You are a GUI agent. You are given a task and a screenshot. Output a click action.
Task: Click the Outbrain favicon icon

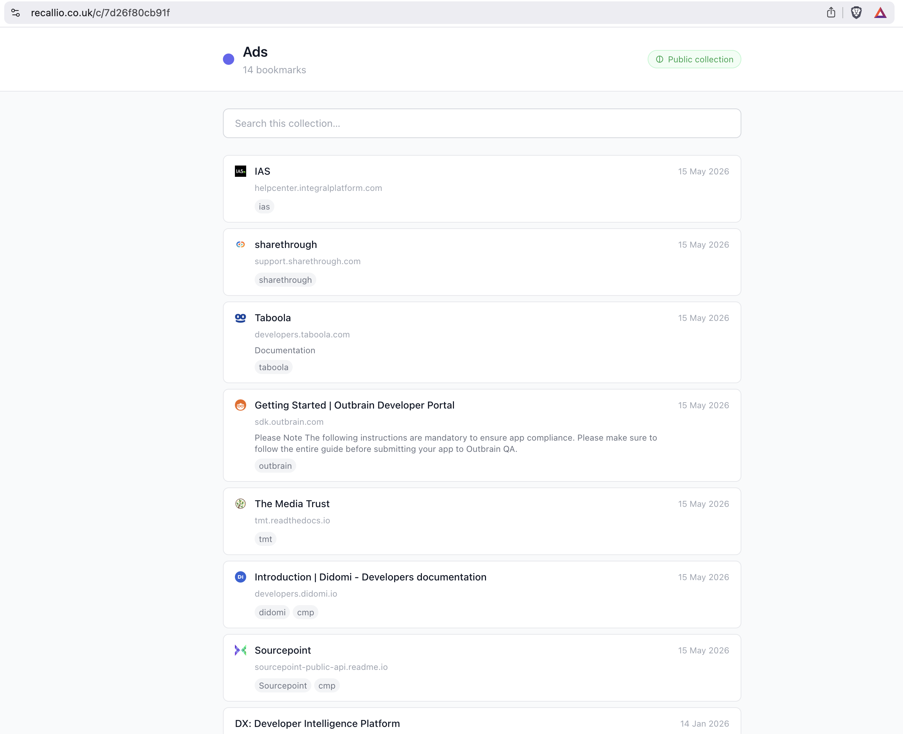point(241,405)
